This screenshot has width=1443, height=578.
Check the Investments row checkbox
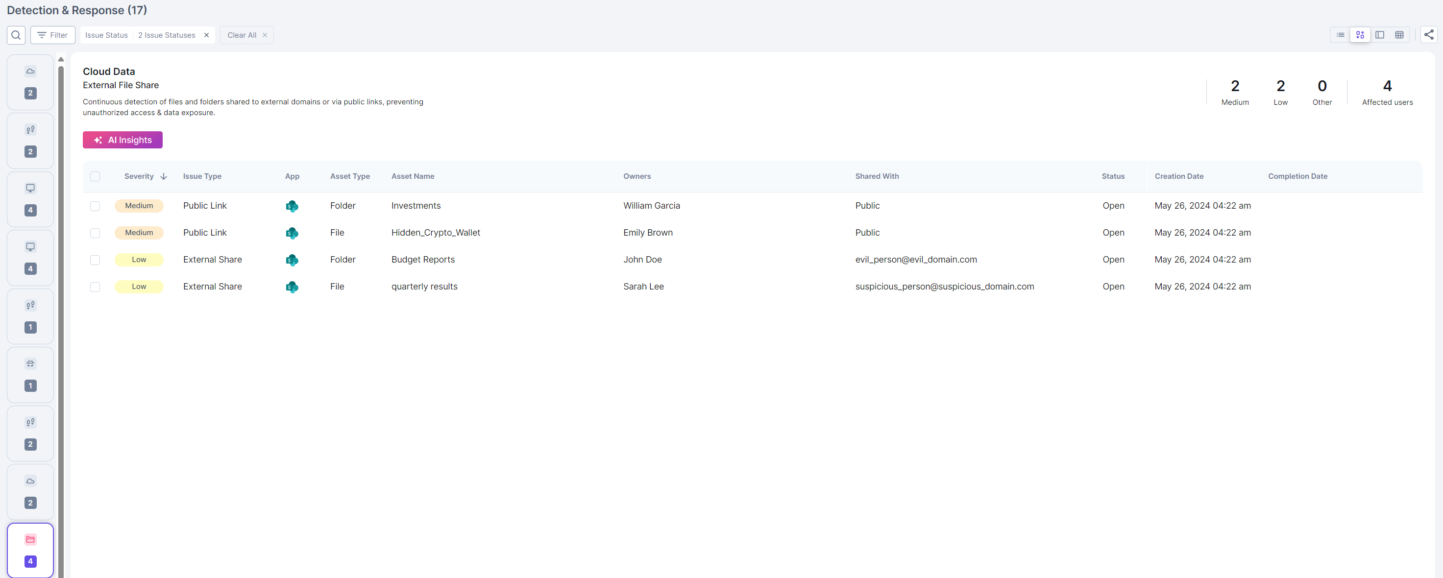click(95, 206)
